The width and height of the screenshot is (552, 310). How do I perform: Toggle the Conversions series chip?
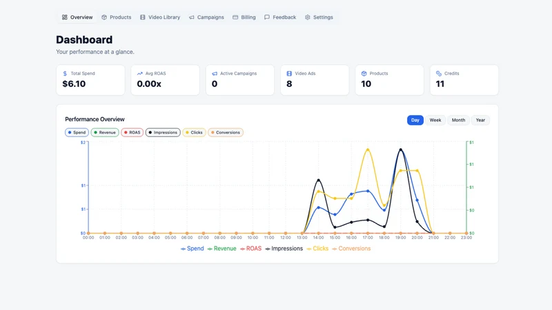point(226,132)
